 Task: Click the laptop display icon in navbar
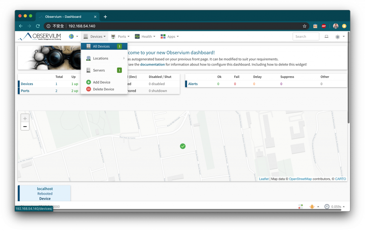click(x=327, y=37)
